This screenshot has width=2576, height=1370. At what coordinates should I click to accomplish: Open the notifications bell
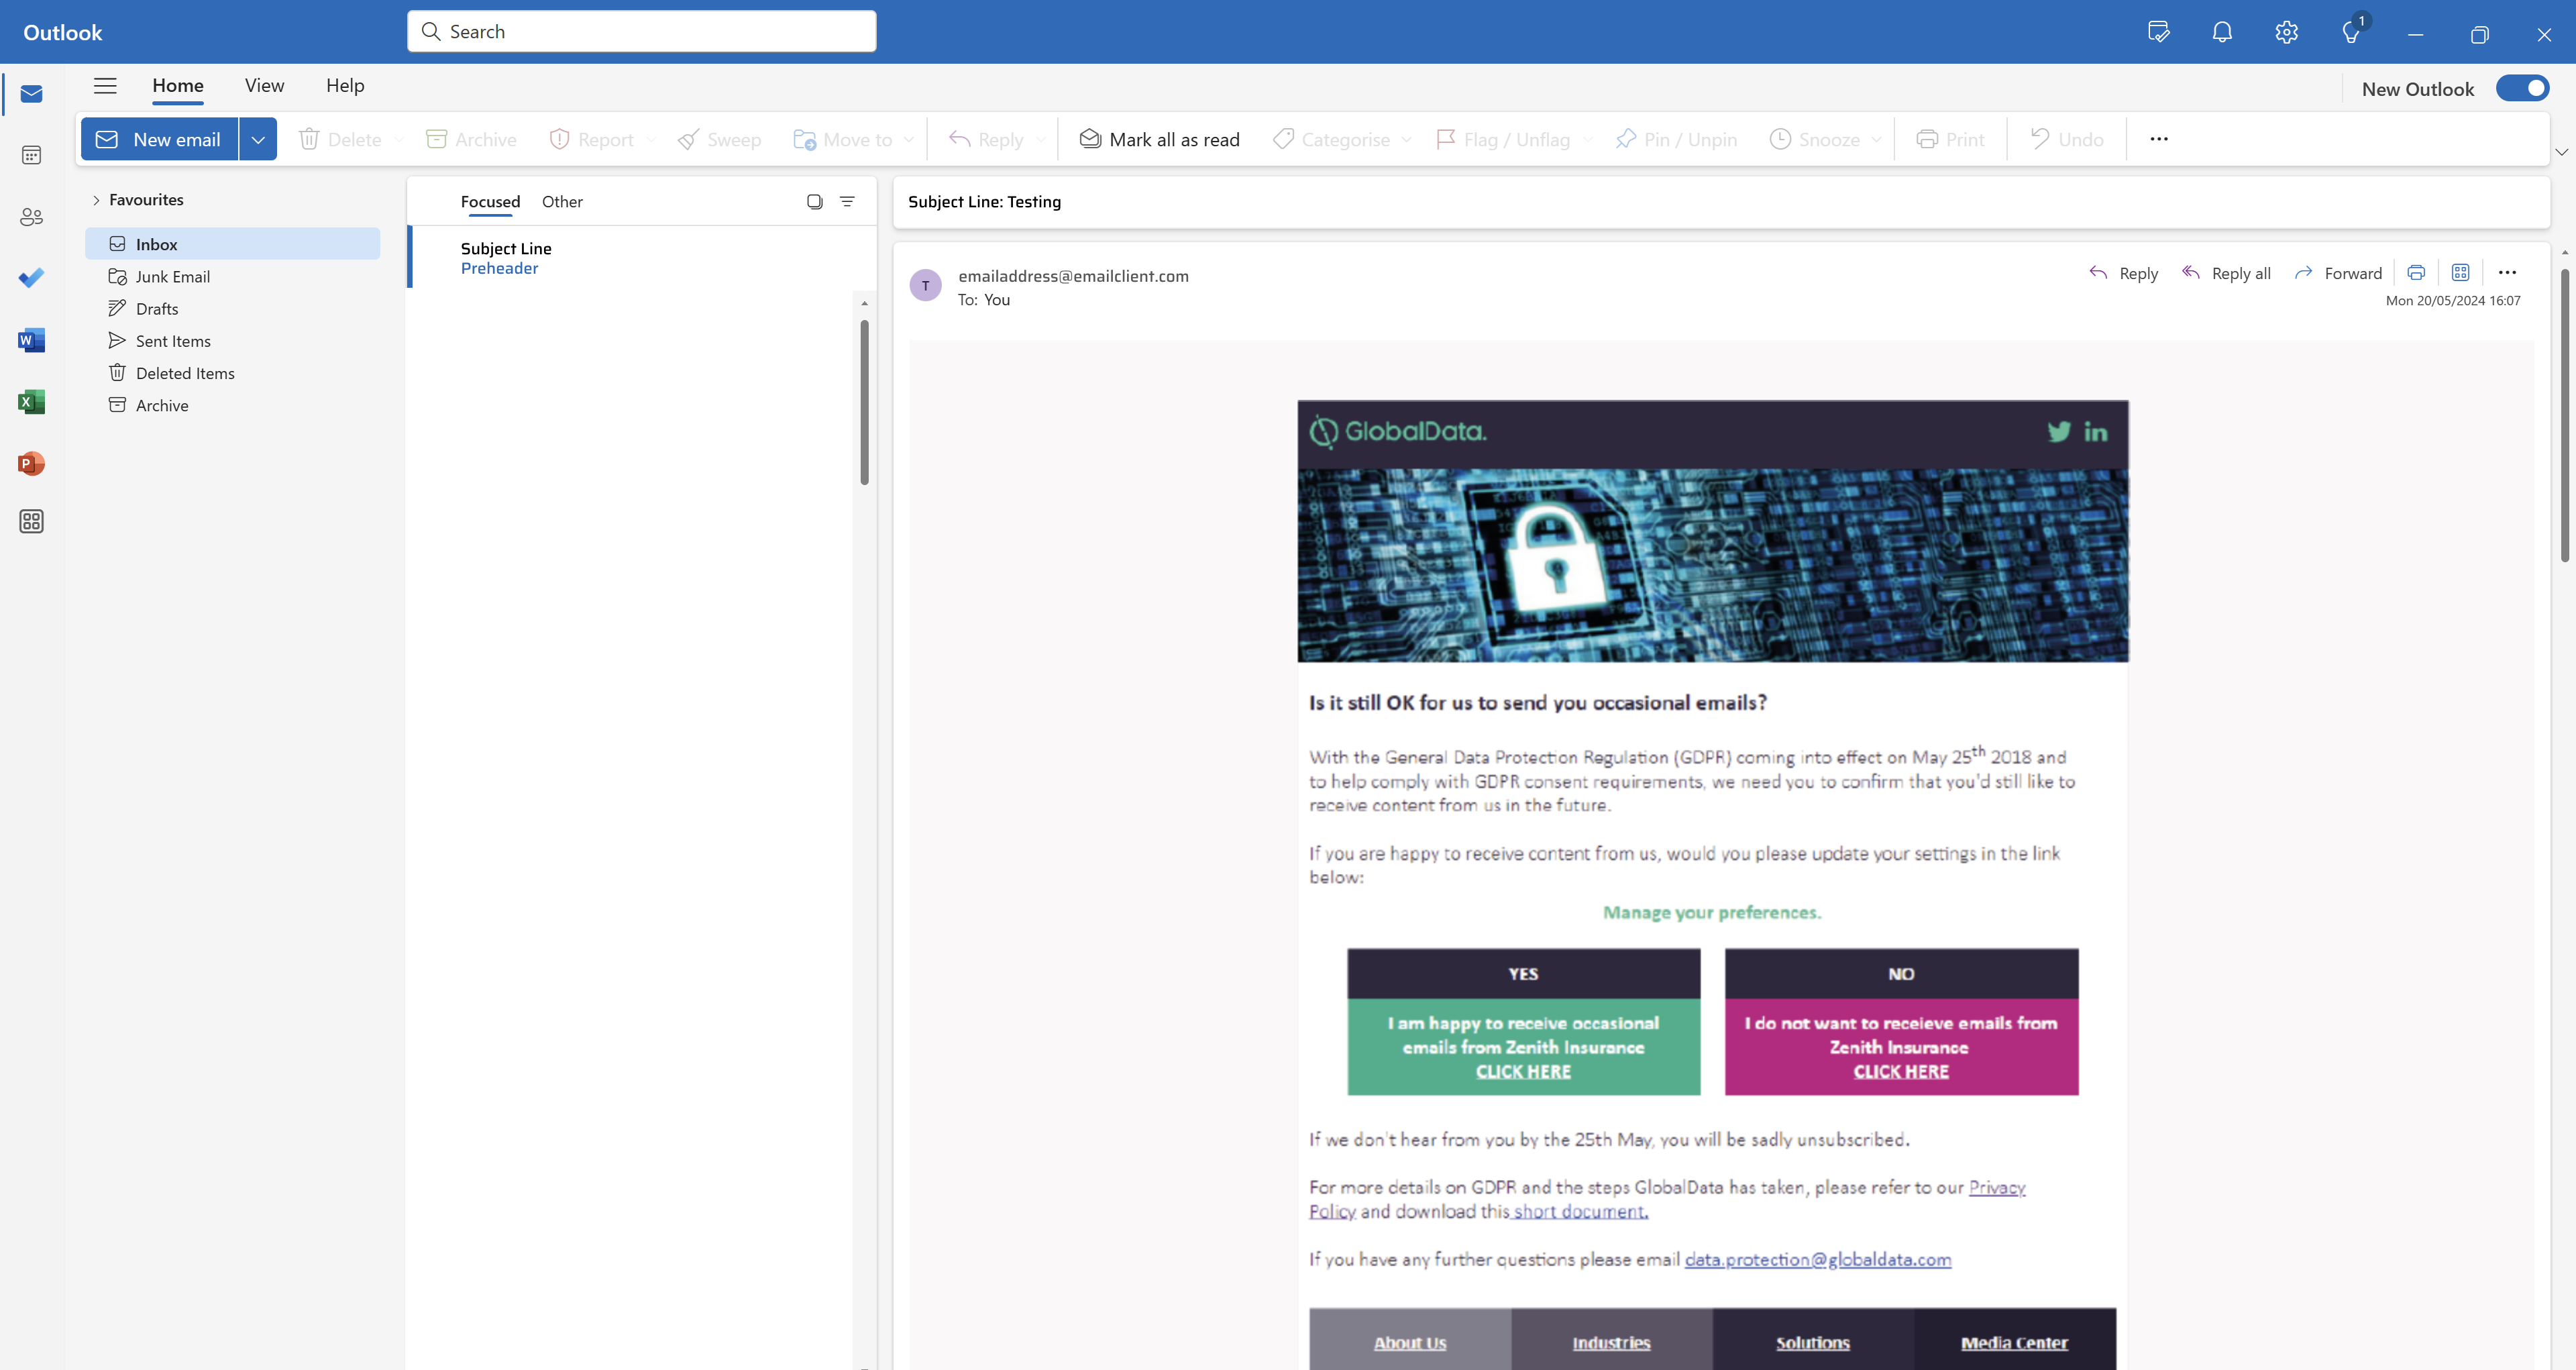tap(2222, 32)
